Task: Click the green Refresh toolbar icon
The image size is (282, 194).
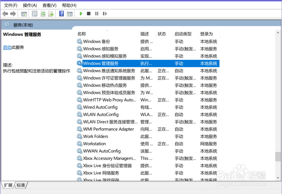Action: (x=43, y=13)
